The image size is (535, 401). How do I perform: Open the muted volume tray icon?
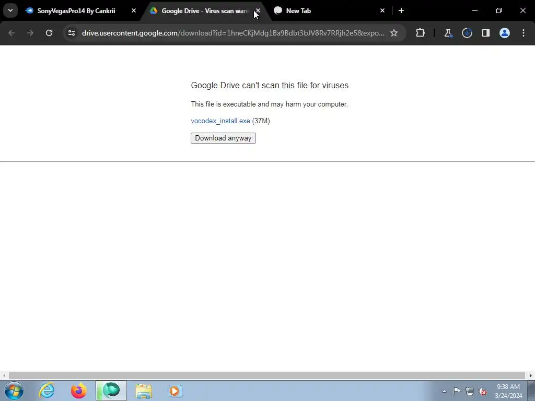click(482, 391)
